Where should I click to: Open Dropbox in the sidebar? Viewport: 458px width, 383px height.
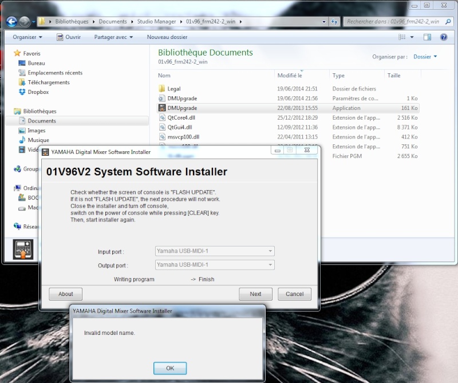(x=38, y=92)
